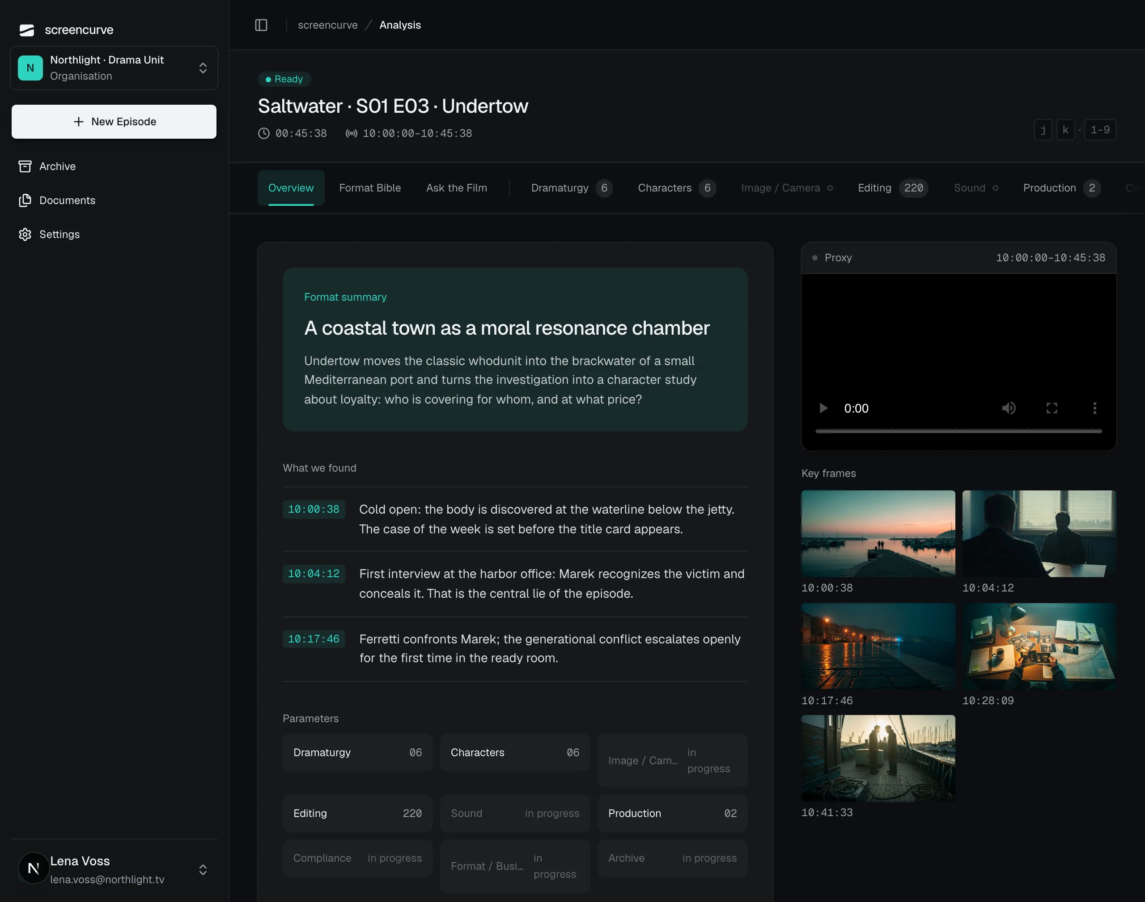Open Archive in sidebar
The width and height of the screenshot is (1145, 902).
[114, 166]
